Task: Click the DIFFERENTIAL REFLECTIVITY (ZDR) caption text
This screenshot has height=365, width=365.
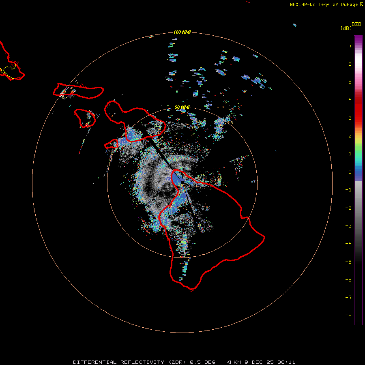Action: (130, 362)
